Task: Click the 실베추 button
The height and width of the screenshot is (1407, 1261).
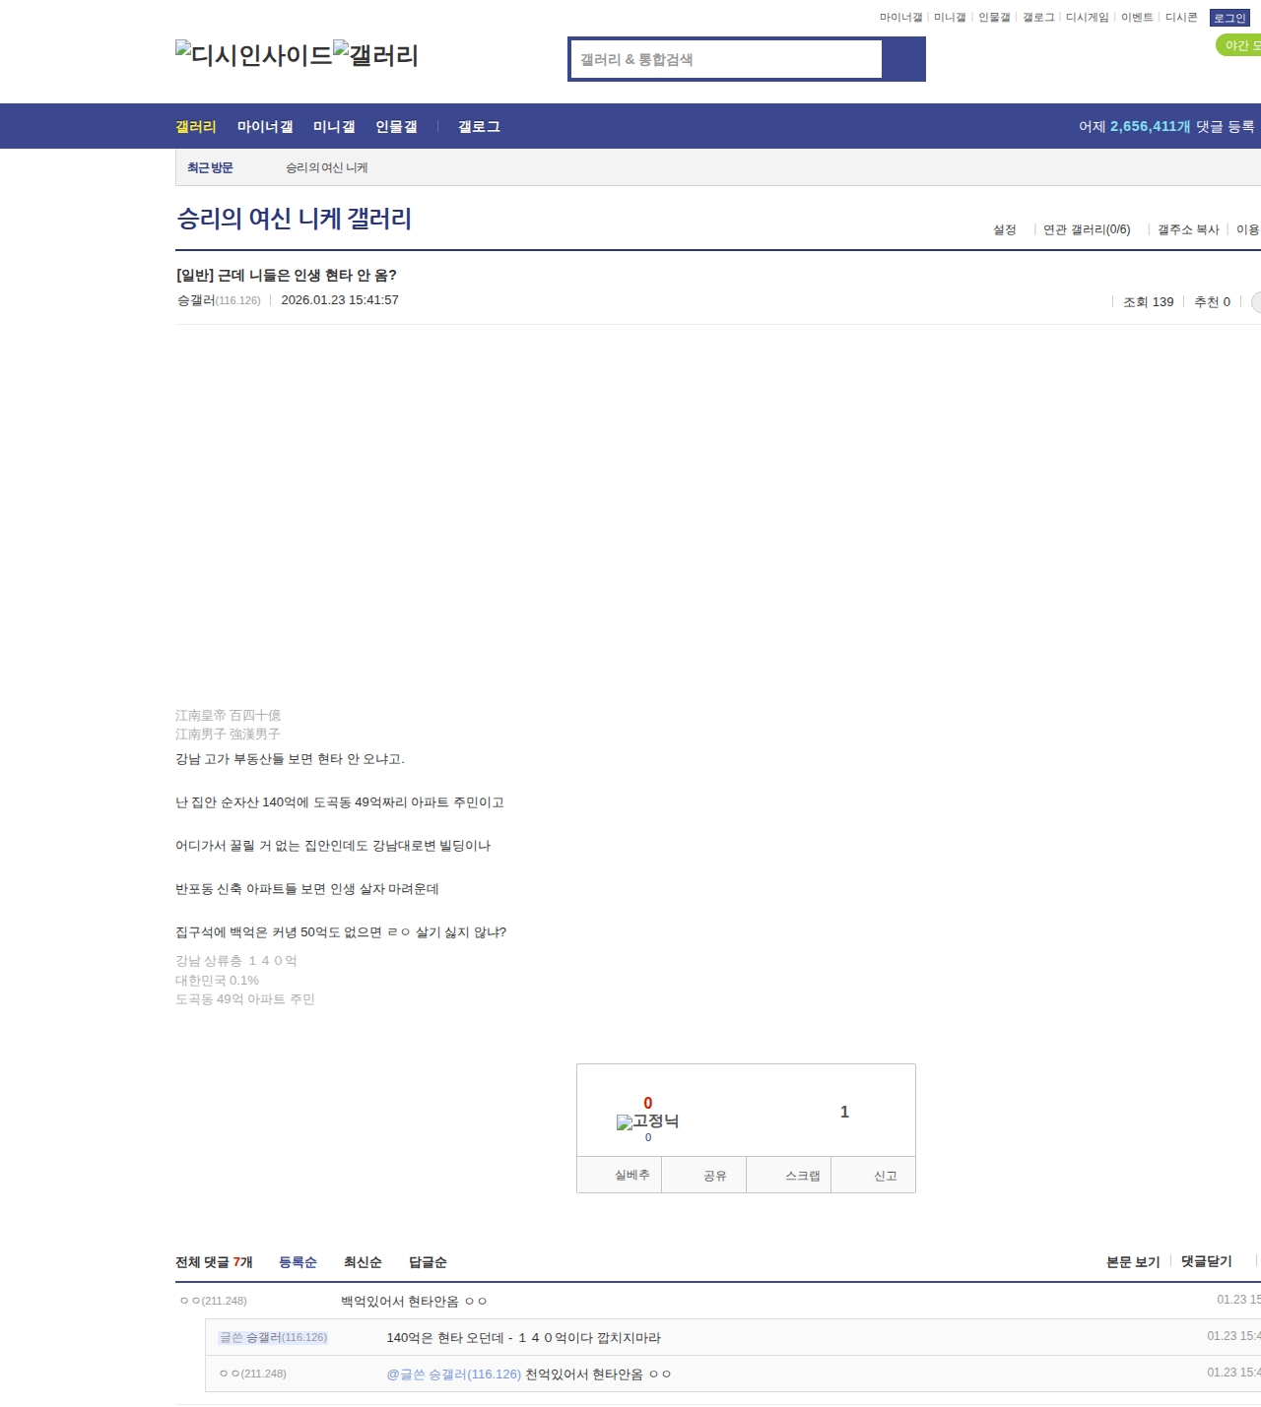Action: click(x=620, y=1175)
